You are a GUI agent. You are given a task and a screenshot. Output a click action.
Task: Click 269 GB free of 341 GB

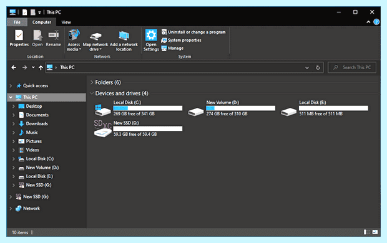coord(134,114)
